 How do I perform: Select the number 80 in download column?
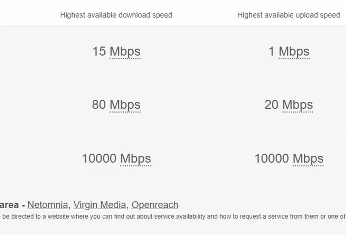[99, 105]
